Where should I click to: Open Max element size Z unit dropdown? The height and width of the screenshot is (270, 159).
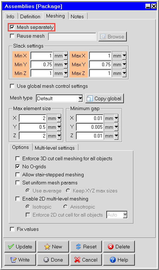pyautogui.click(x=59, y=136)
